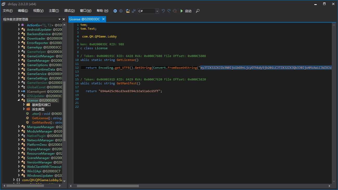This screenshot has width=338, height=190.
Task: Click the ActionEx delegate icon
Action: coord(23,25)
